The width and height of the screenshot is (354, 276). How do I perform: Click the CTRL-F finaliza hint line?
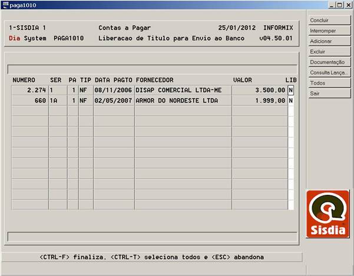tap(152, 257)
